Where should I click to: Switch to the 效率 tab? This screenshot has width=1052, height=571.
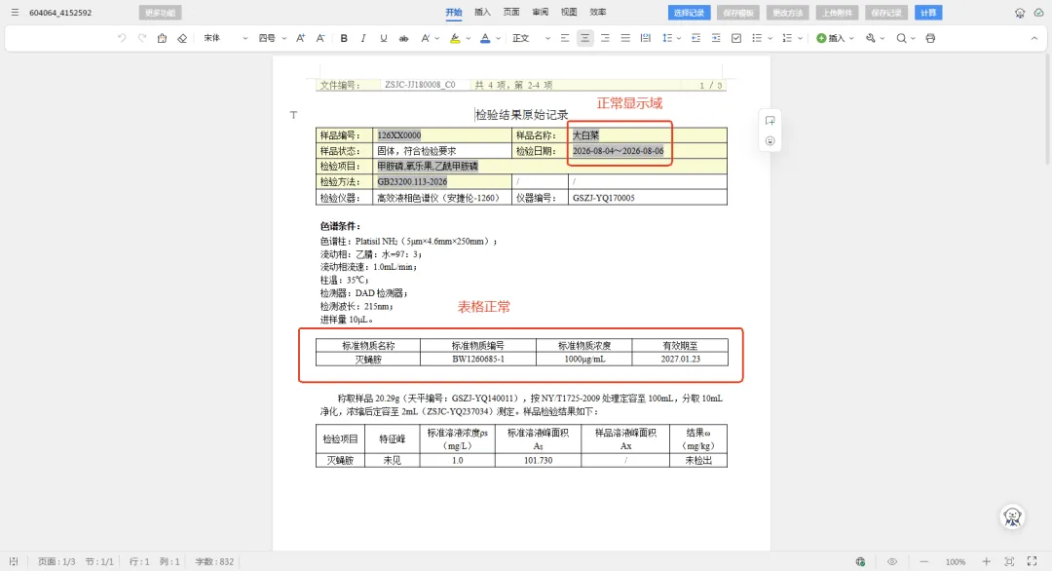click(x=598, y=12)
